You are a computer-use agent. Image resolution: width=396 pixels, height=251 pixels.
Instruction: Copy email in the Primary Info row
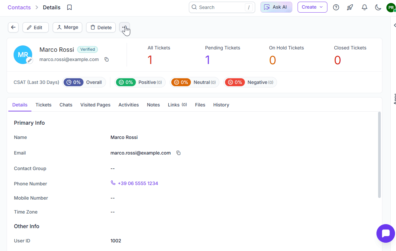178,153
